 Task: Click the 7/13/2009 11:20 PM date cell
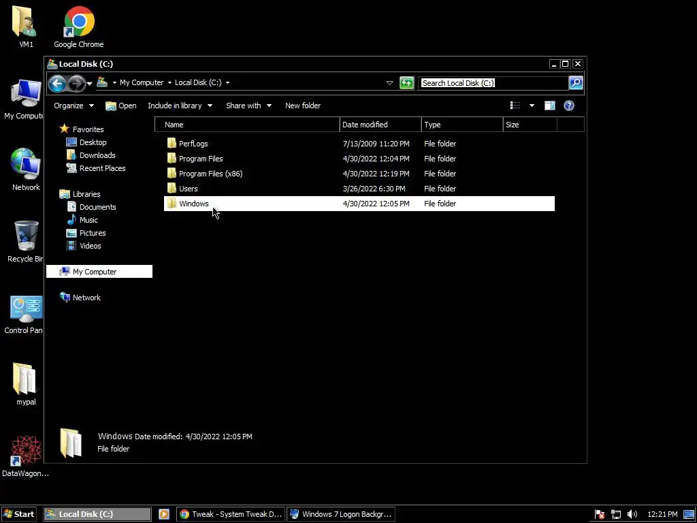(376, 144)
